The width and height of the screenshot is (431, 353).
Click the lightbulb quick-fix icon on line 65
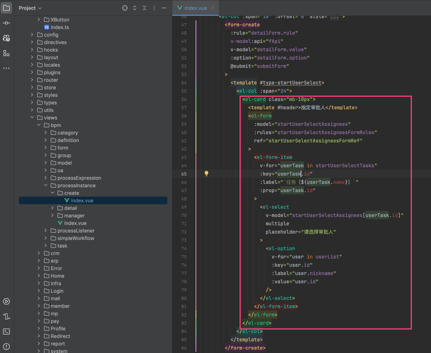tap(206, 174)
